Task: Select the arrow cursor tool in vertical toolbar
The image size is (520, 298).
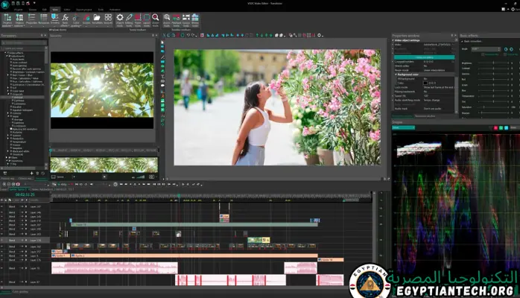Action: pos(162,42)
